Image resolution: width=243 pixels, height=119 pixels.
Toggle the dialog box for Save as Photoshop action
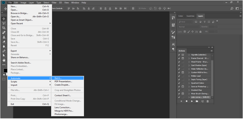click(183, 87)
